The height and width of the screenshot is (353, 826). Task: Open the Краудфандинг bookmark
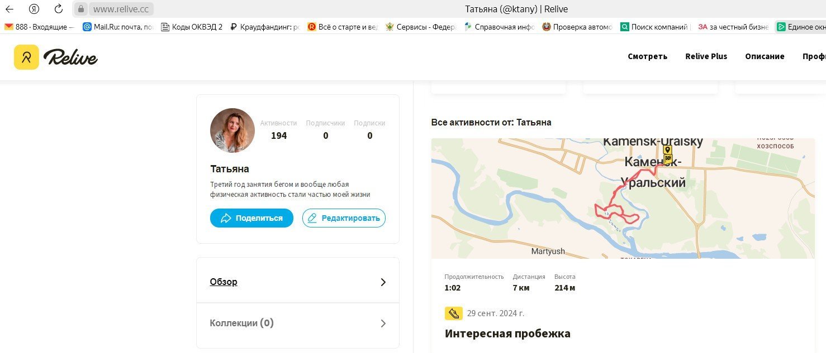(x=265, y=26)
